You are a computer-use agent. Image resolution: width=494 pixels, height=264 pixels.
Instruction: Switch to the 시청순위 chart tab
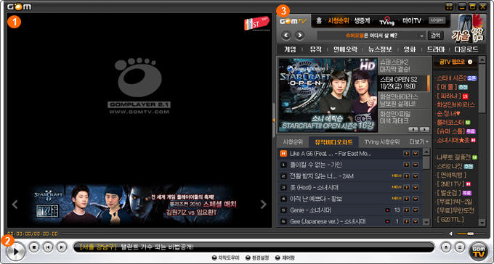click(x=293, y=142)
